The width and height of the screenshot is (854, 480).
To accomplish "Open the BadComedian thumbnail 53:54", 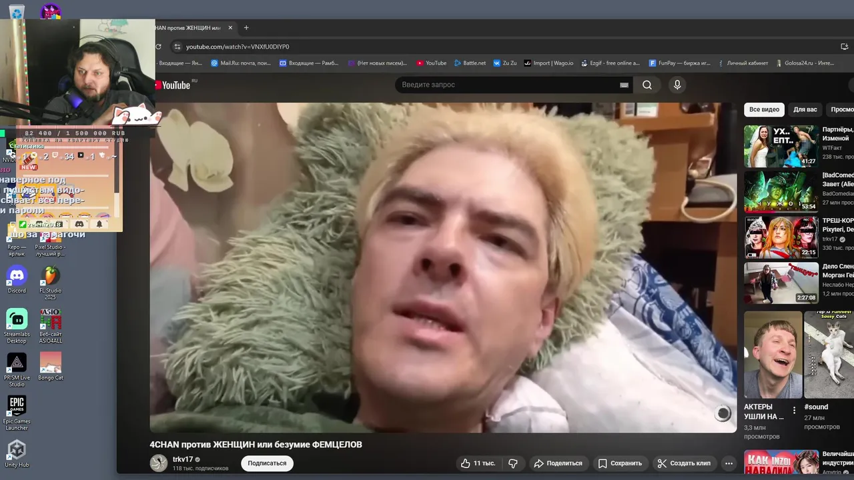I will [781, 192].
